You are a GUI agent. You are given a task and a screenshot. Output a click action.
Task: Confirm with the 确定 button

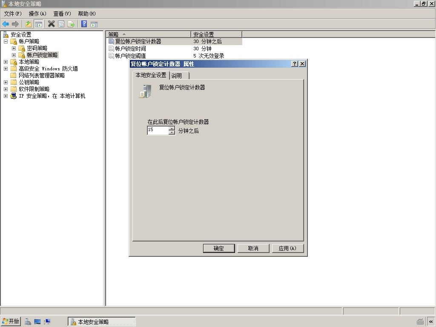tap(219, 248)
